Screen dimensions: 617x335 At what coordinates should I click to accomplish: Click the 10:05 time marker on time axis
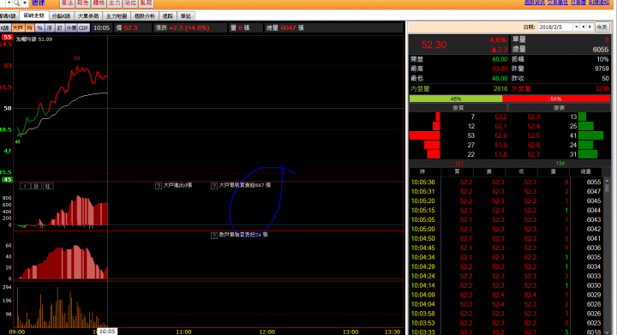107,332
